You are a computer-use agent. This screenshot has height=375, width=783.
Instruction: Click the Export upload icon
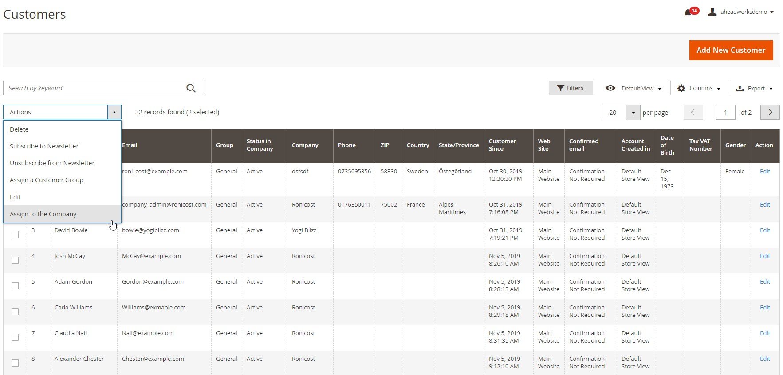(x=740, y=89)
